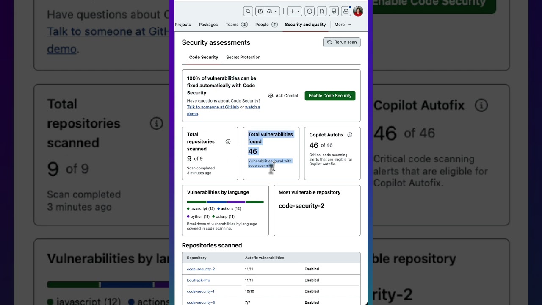Follow the Talk to someone at GitHub link
The width and height of the screenshot is (542, 305).
click(x=213, y=107)
